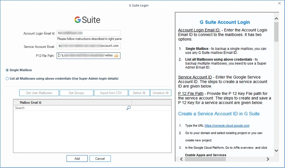Focus the Service Account Email field

[x=88, y=46]
